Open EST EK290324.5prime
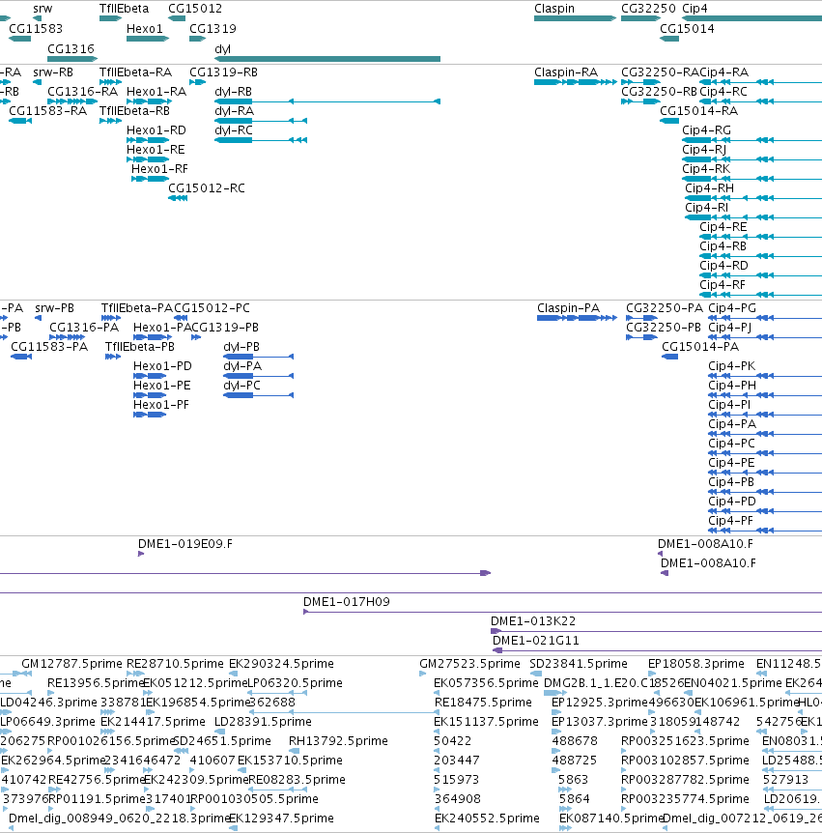This screenshot has height=833, width=822. click(x=281, y=664)
